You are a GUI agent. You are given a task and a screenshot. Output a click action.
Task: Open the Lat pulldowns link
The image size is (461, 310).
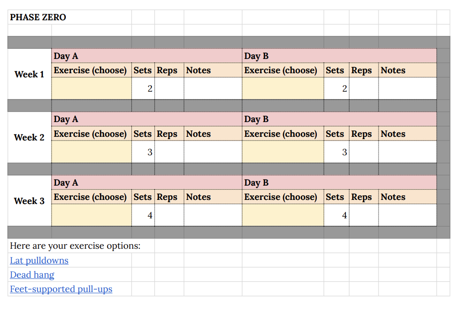(x=39, y=261)
